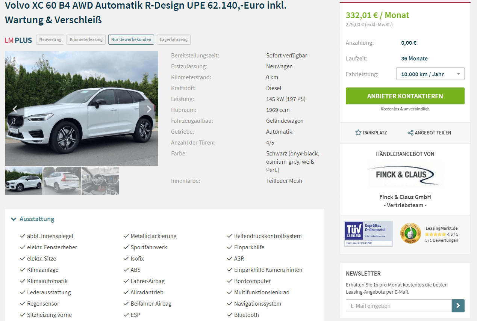Open the TÜV Saarland certification badge
Viewport: 477px width, 321px height.
[x=368, y=234]
